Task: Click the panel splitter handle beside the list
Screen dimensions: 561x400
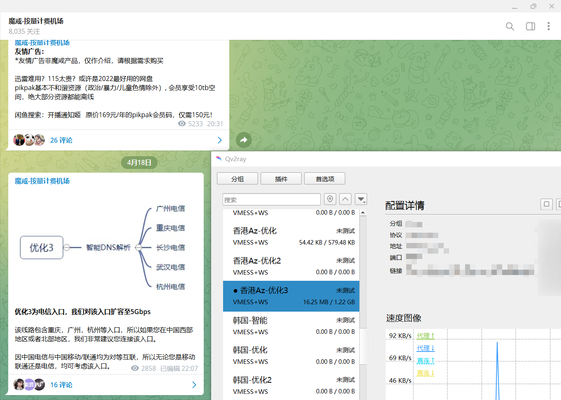Action: click(374, 345)
